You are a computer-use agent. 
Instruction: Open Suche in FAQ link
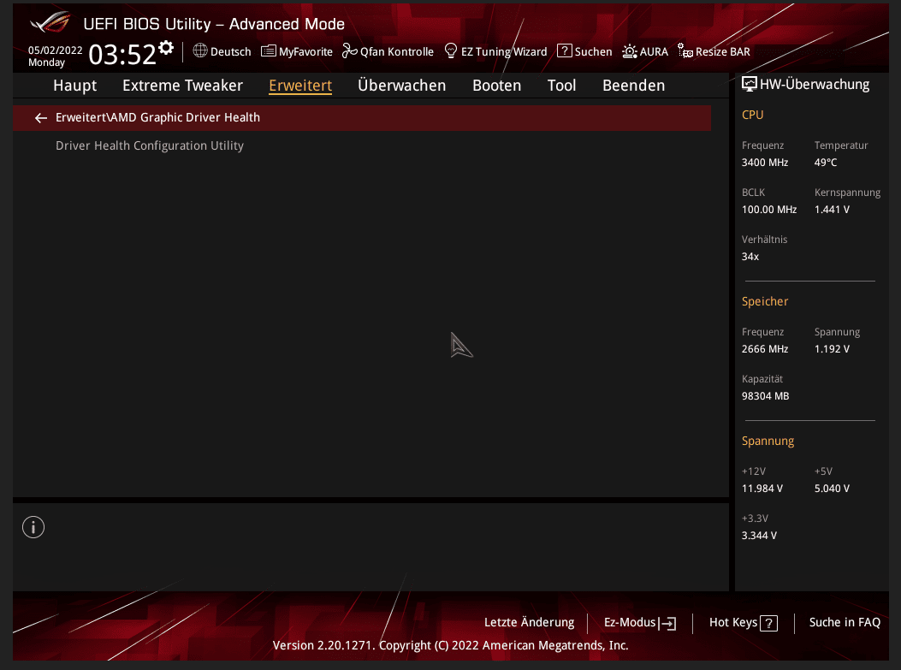(845, 622)
